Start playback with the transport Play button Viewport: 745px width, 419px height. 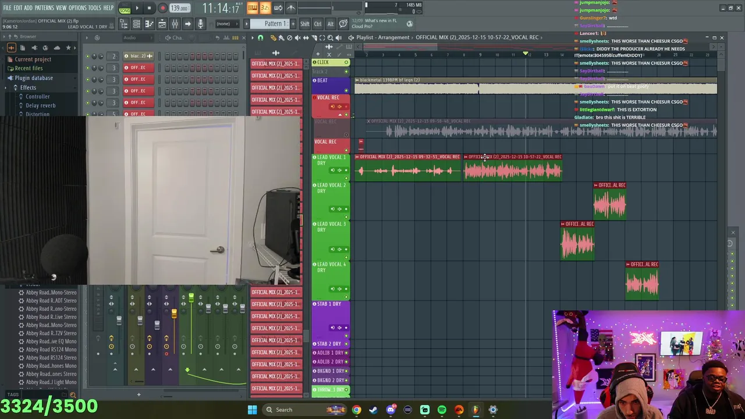137,8
